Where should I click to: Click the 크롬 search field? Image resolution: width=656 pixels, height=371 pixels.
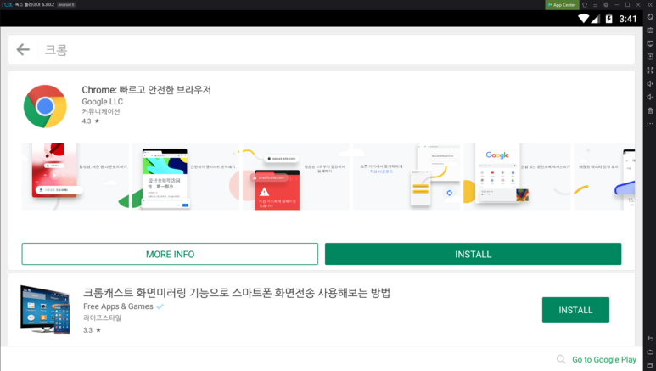[322, 49]
